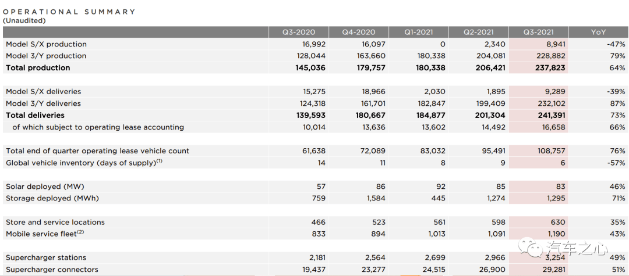Select the Model S/X deliveries row label
629x276 pixels.
pos(43,91)
